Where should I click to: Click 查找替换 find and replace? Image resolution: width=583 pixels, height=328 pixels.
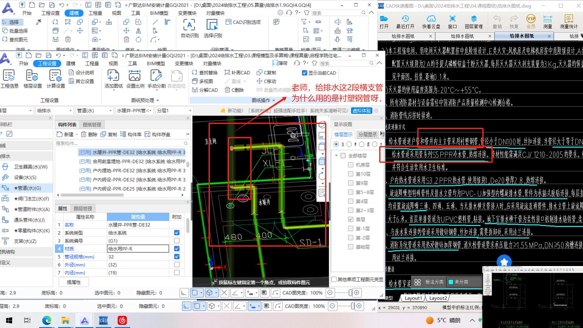coord(205,73)
